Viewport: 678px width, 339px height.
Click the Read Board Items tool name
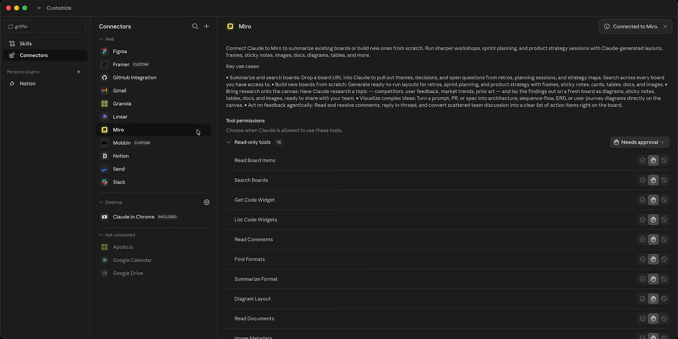pos(255,160)
